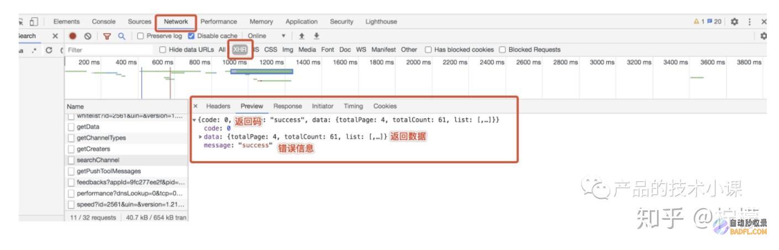This screenshot has width=779, height=250.
Task: Filter requests by All types
Action: tap(222, 50)
